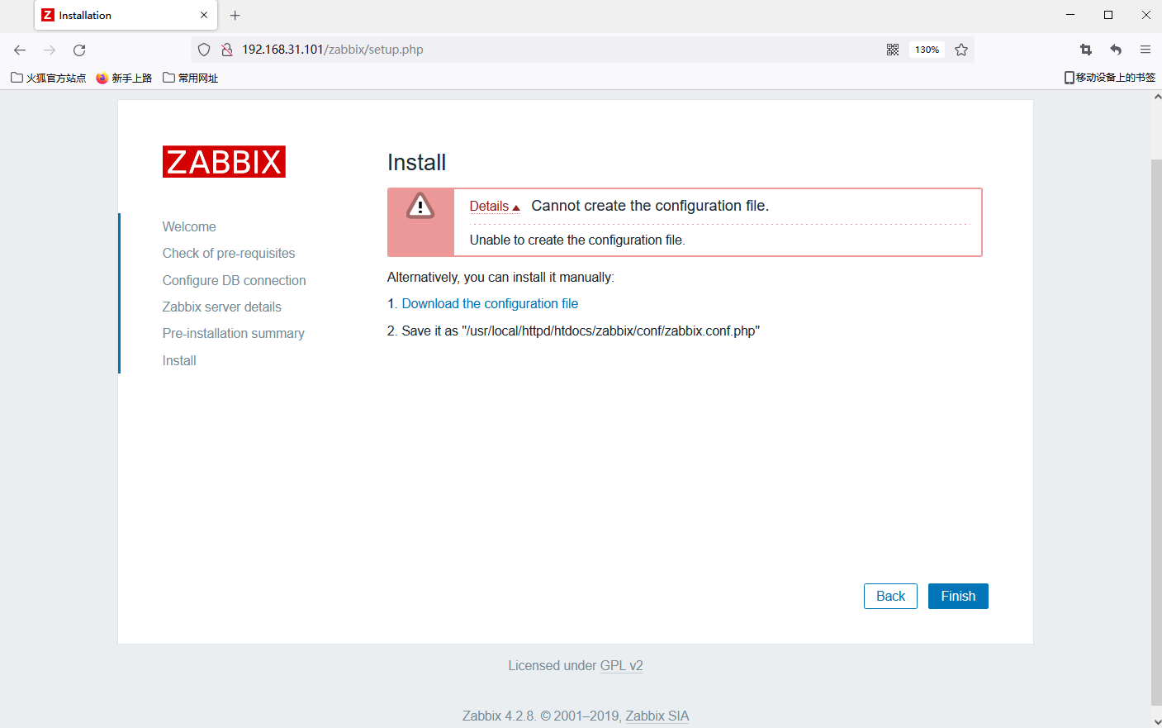Click the ZABBIX logo

click(x=224, y=161)
